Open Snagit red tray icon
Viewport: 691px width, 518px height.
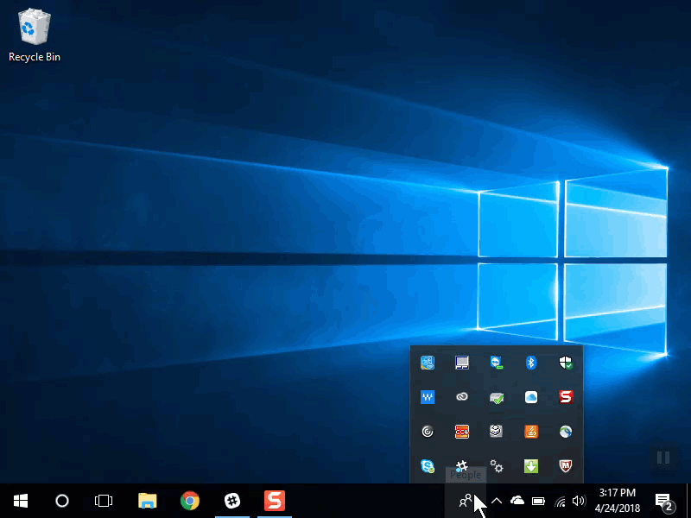pyautogui.click(x=566, y=397)
